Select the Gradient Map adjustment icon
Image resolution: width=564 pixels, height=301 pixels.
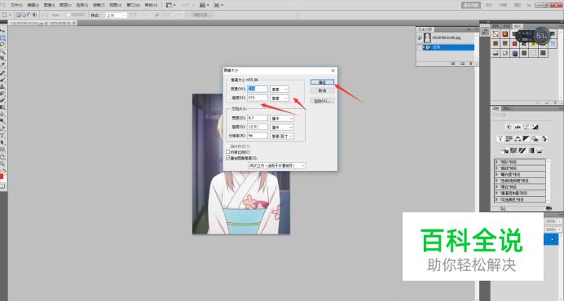tap(531, 150)
